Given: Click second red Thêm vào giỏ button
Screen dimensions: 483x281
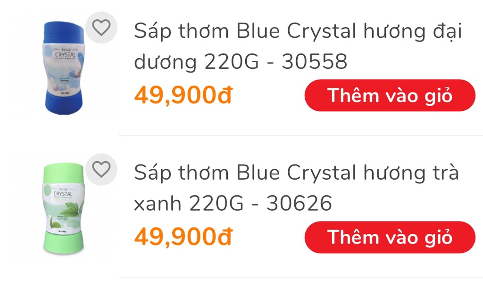Looking at the screenshot, I should pos(390,237).
